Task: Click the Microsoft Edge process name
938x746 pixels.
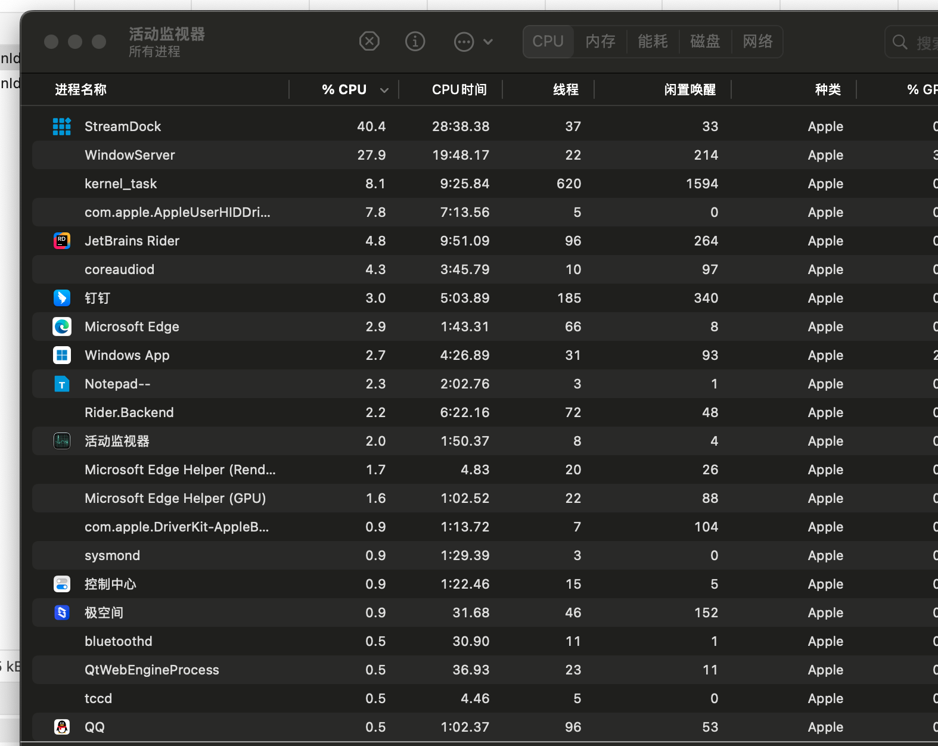Action: click(132, 327)
